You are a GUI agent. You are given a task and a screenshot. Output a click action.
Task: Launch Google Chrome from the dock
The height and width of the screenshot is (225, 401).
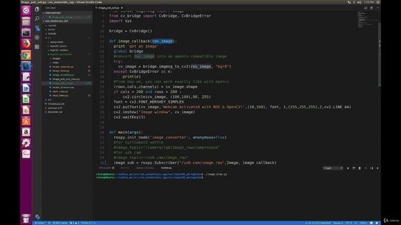click(x=26, y=55)
